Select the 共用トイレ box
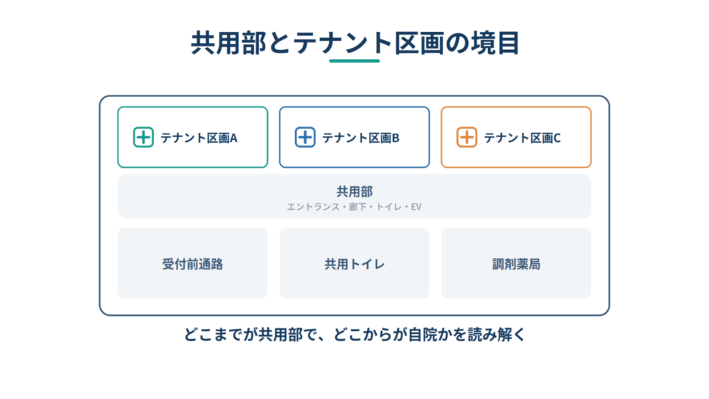Screen dimensions: 709x399 pos(354,263)
